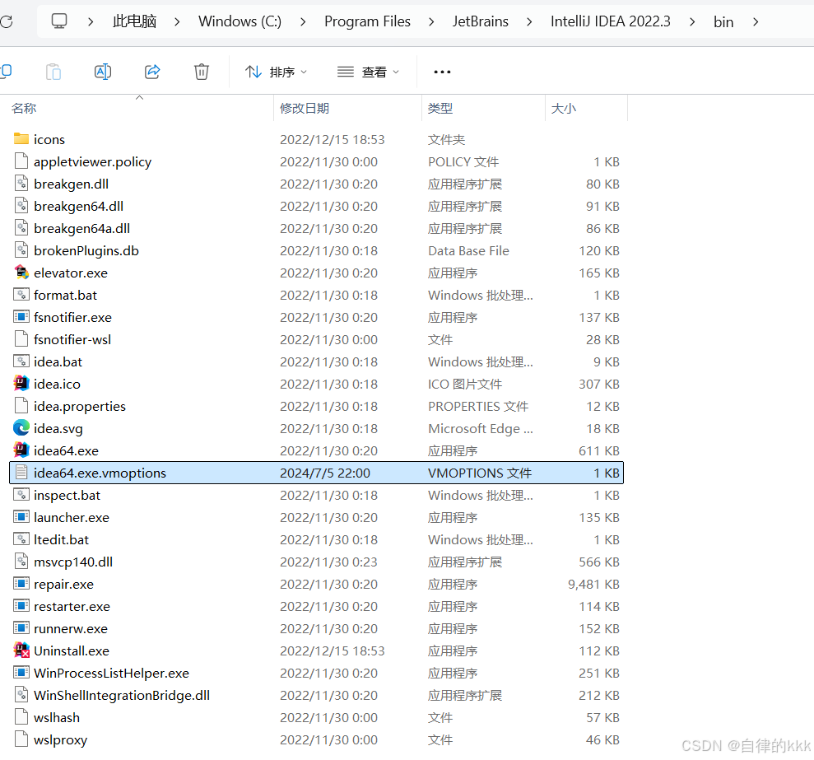
Task: Select the restarter.exe file name
Action: tap(72, 606)
